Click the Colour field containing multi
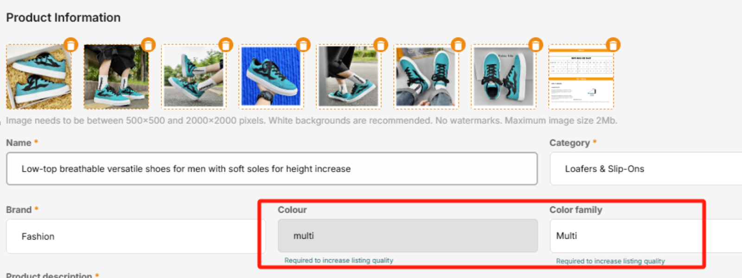Screen dimensions: 742x278 click(x=407, y=236)
